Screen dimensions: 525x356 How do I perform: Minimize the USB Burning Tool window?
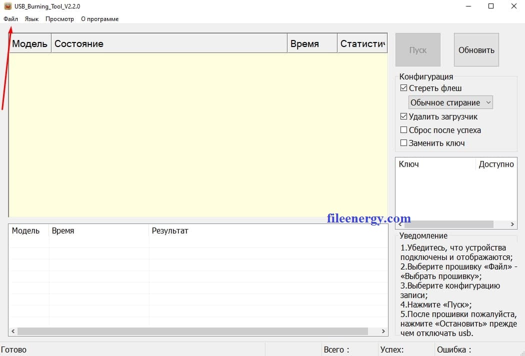[468, 6]
